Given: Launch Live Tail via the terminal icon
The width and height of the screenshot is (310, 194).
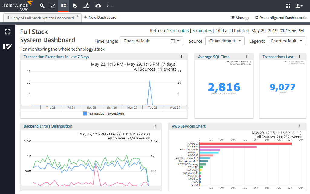Looking at the screenshot, I should [109, 6].
